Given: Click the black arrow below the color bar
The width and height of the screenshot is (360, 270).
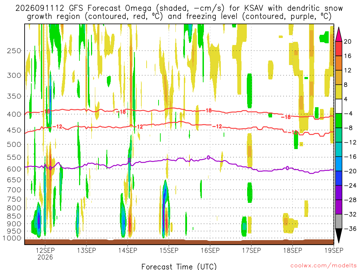Looking at the screenshot, I should tap(339, 236).
